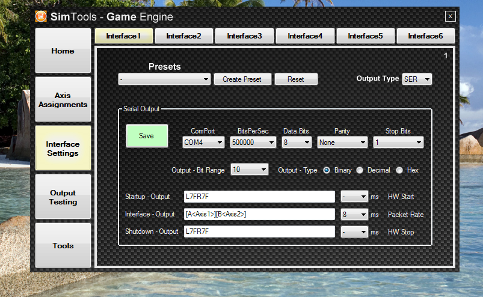Click the SimTools orange logo icon
Screen dimensions: 483x297
click(41, 16)
